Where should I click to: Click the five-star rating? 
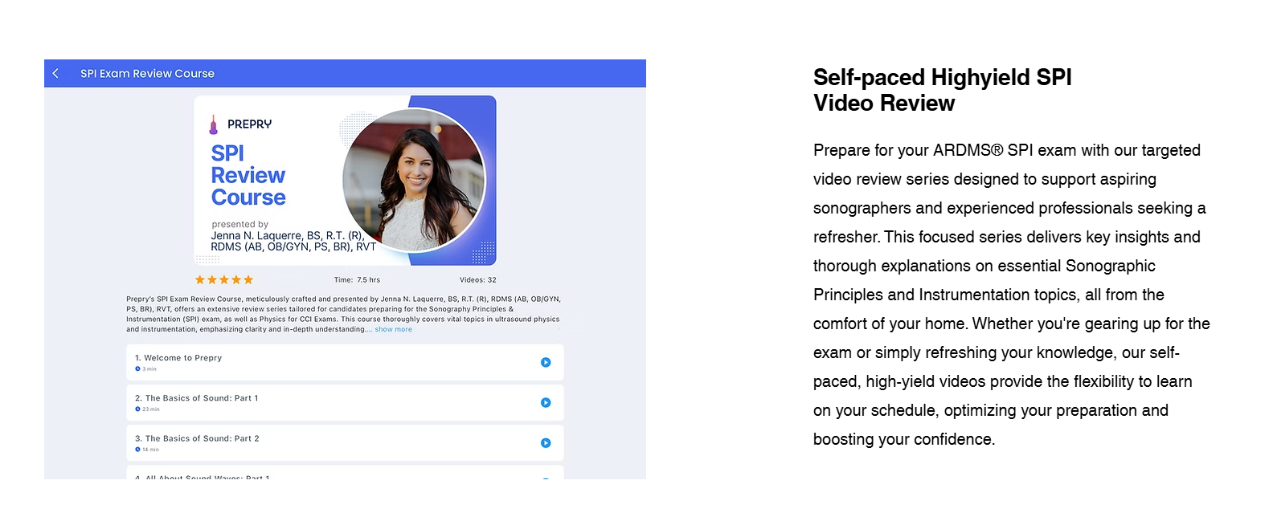[224, 279]
